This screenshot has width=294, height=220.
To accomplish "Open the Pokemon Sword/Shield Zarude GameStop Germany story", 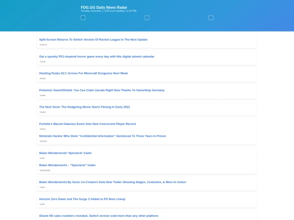I will (102, 90).
